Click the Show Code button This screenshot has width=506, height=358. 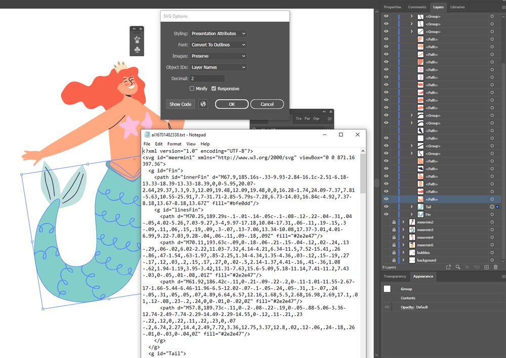point(180,104)
